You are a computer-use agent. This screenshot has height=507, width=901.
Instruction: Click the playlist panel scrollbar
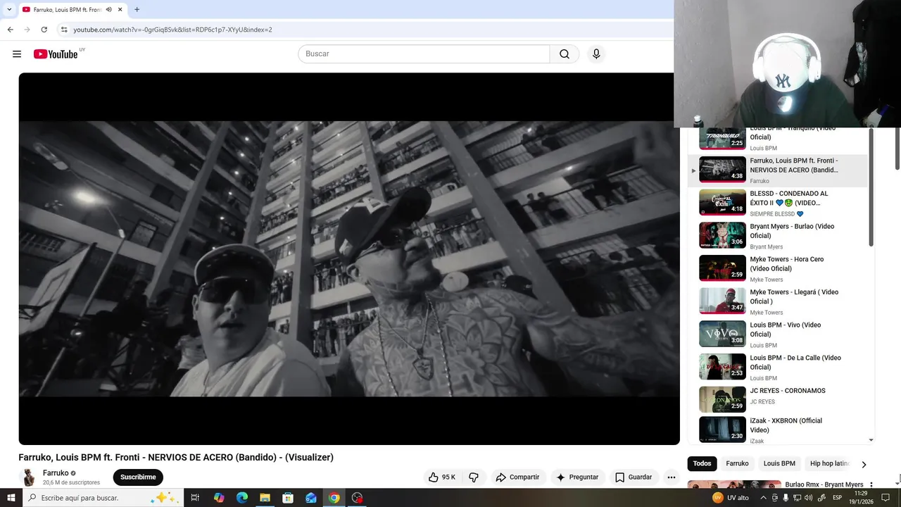tap(871, 187)
